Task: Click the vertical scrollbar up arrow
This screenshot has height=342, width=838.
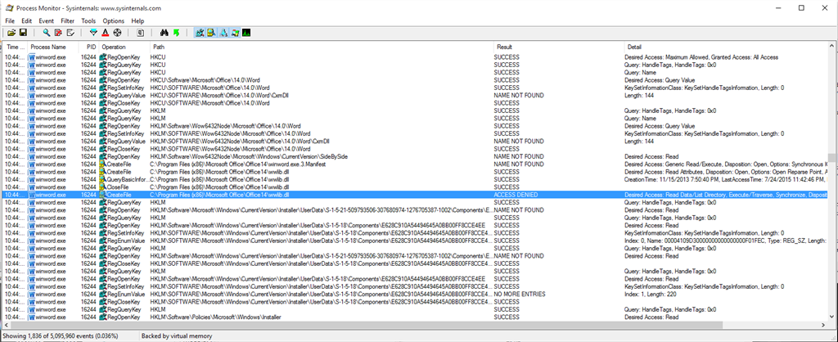Action: [832, 47]
